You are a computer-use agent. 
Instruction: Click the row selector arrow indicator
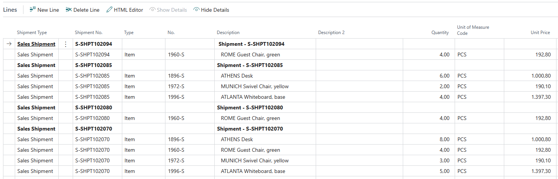[x=9, y=44]
